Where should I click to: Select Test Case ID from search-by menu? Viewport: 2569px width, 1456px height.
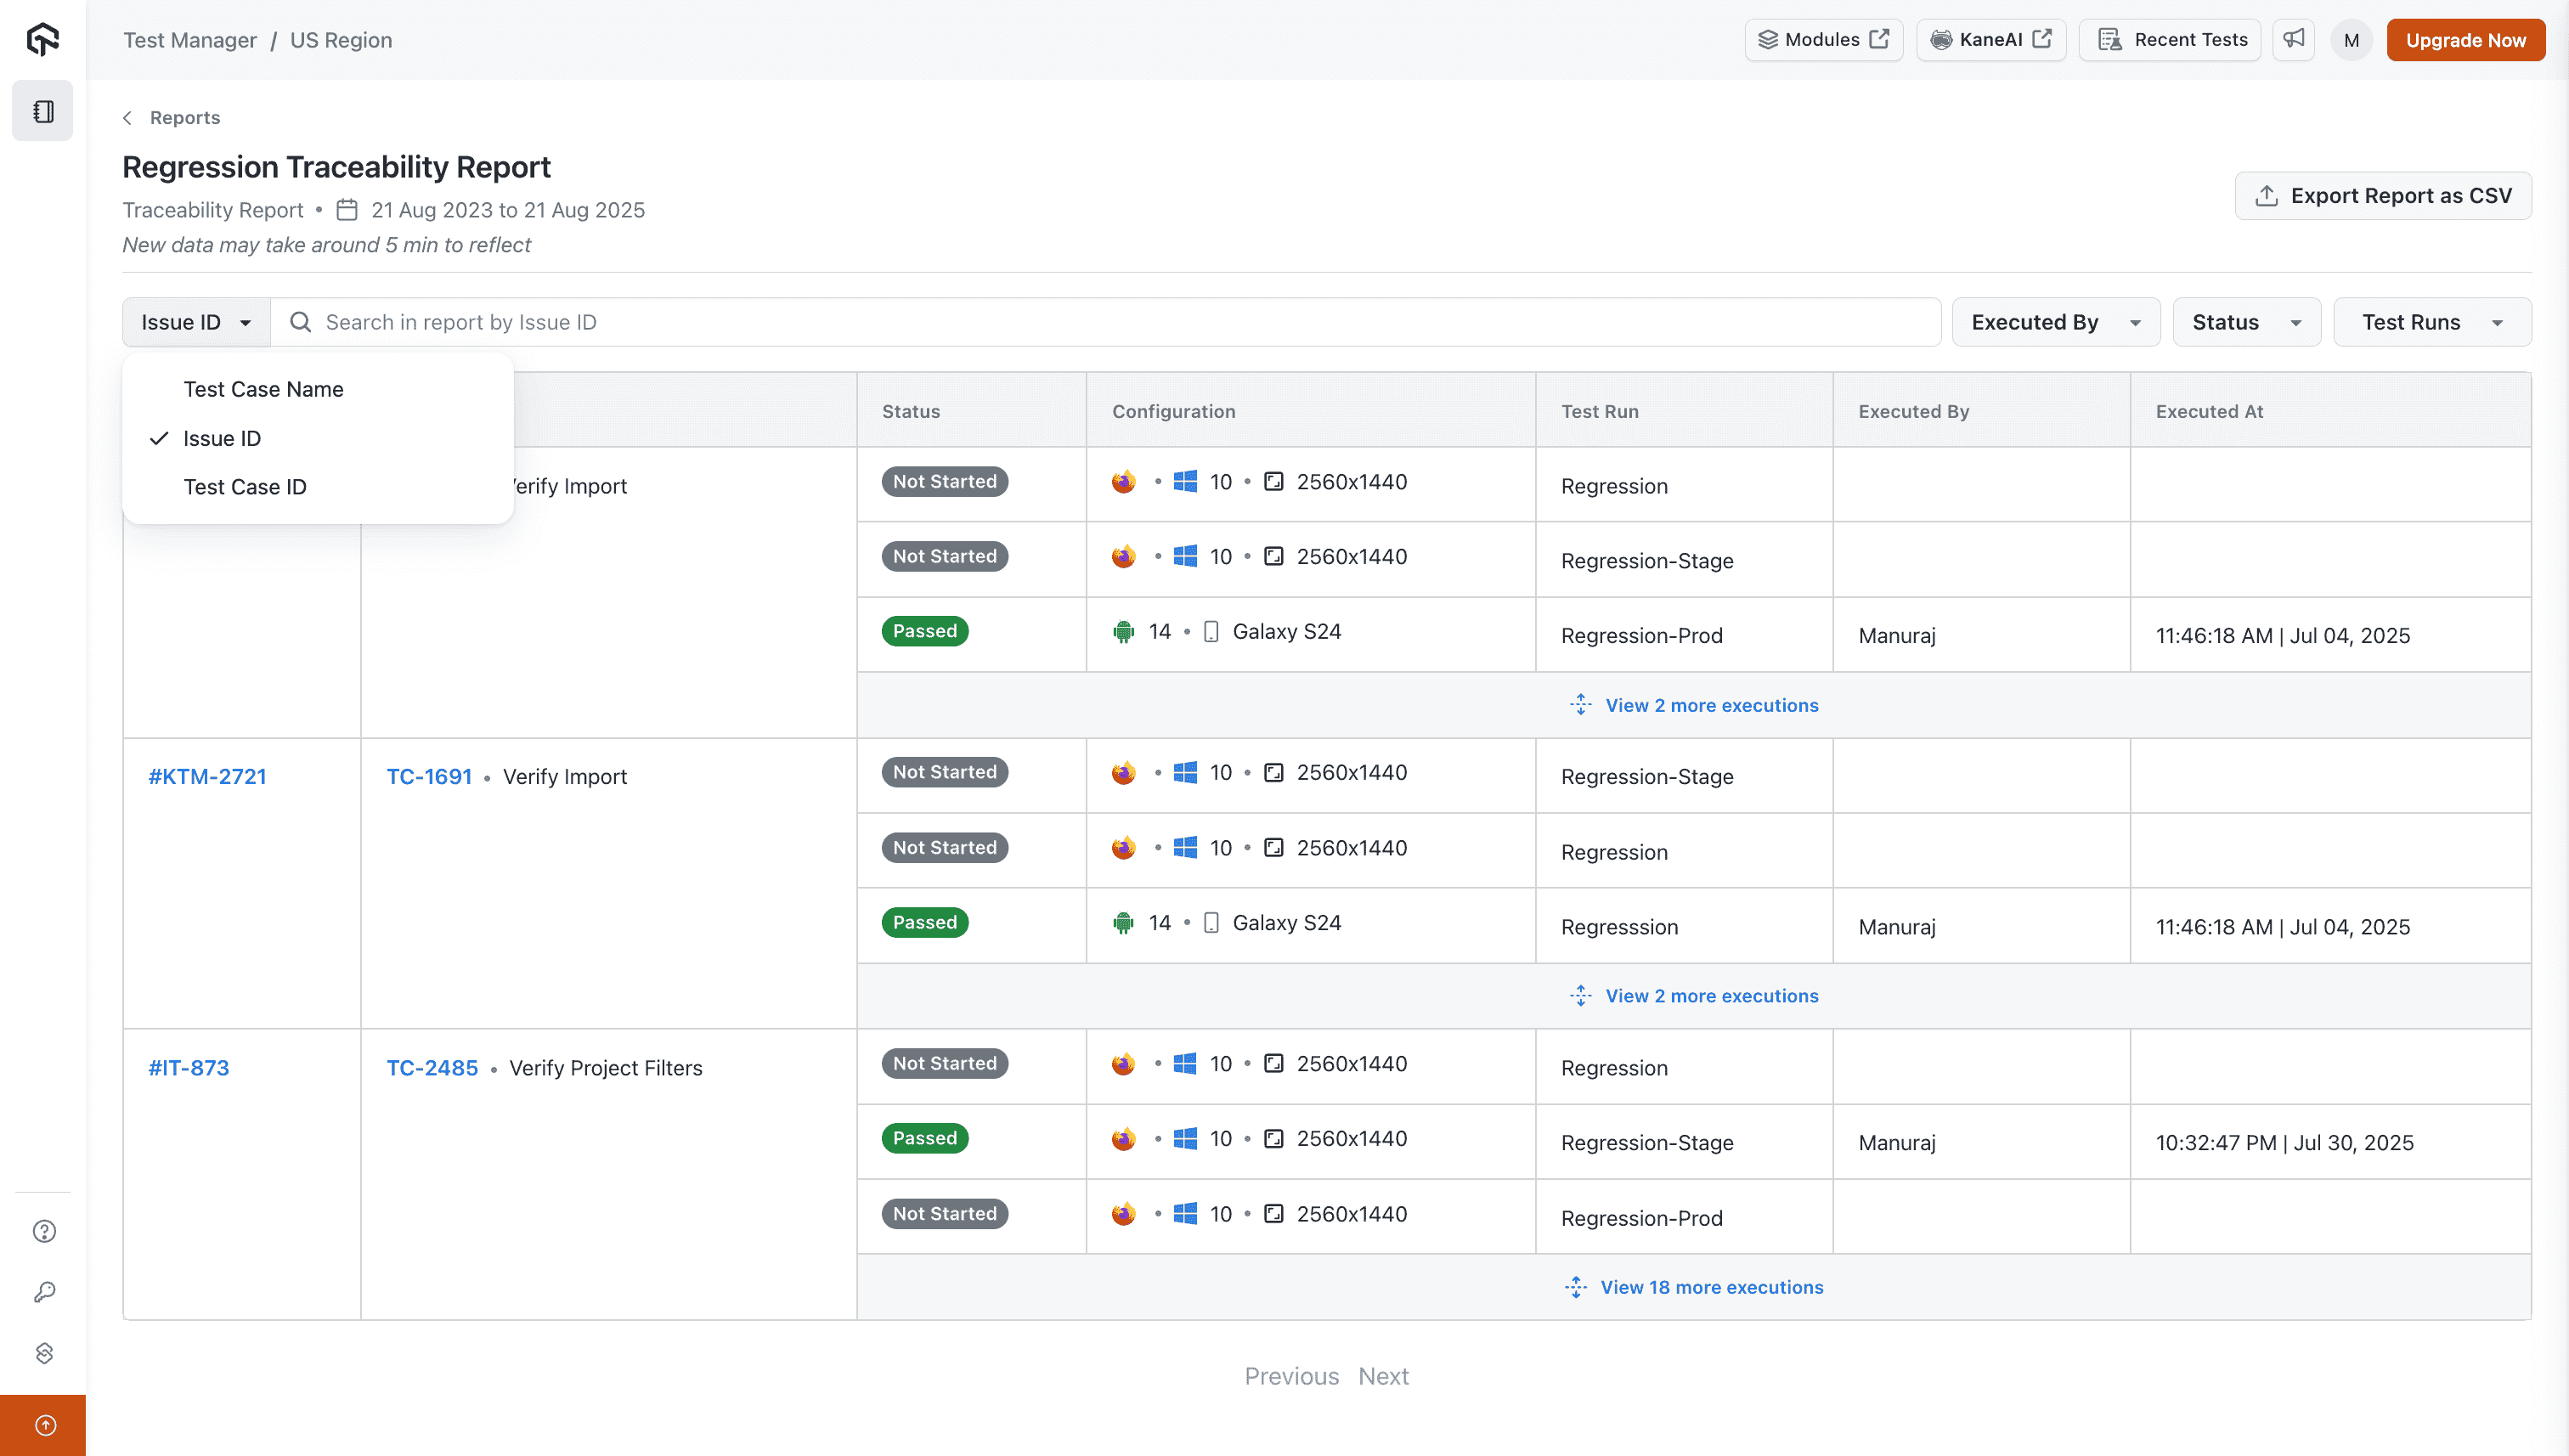tap(245, 487)
